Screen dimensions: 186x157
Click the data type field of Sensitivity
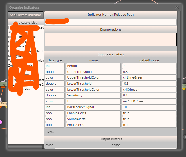coord(55,96)
